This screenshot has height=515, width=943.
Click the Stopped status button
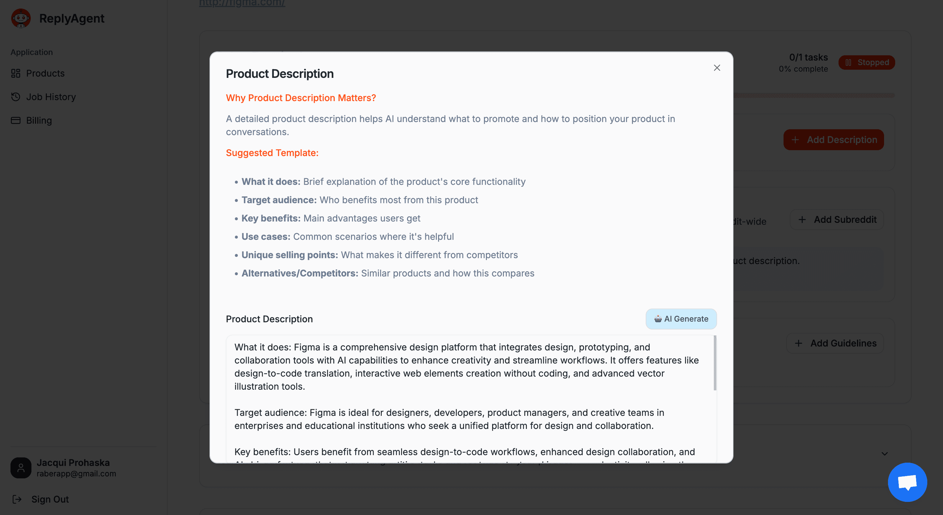click(867, 62)
